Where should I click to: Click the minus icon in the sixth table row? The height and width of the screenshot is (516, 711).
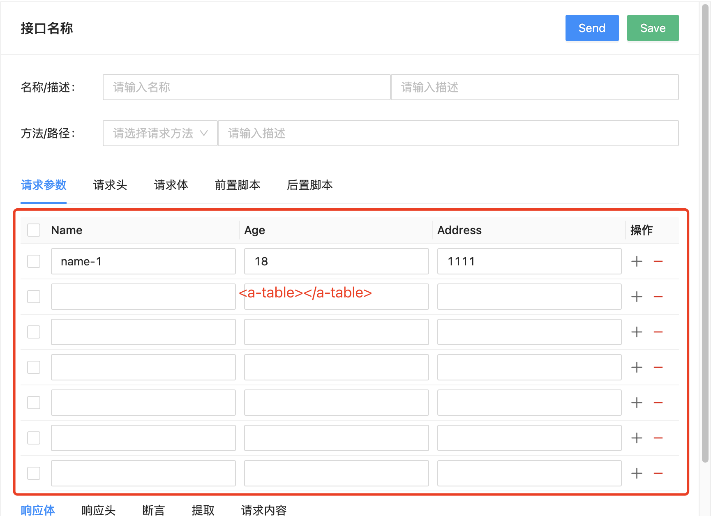658,438
